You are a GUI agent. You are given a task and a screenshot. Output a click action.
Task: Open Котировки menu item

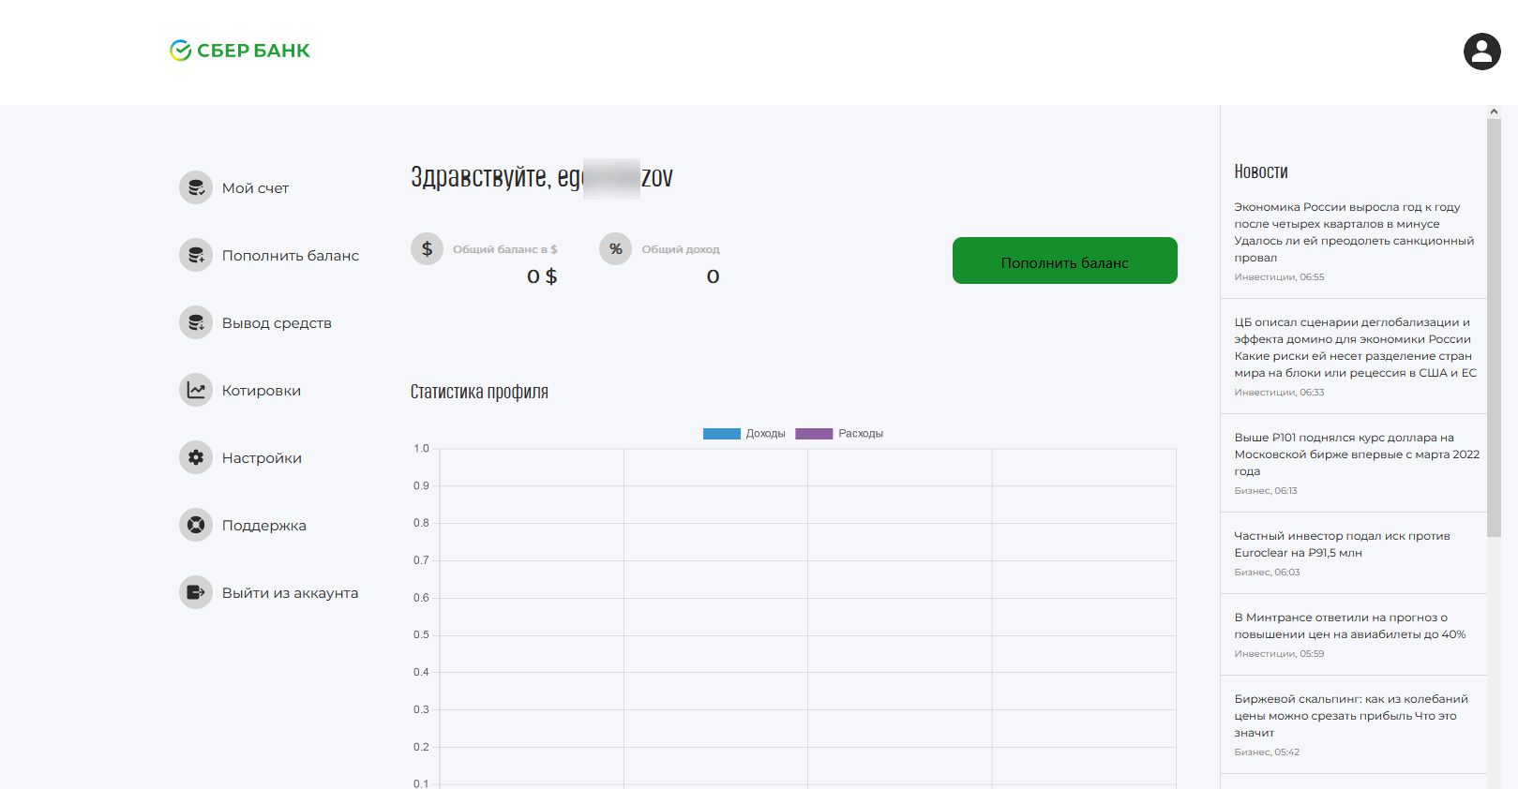pos(262,391)
